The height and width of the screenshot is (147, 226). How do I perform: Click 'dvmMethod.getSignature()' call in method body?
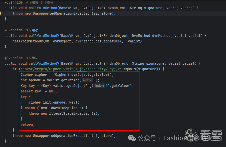(99, 41)
